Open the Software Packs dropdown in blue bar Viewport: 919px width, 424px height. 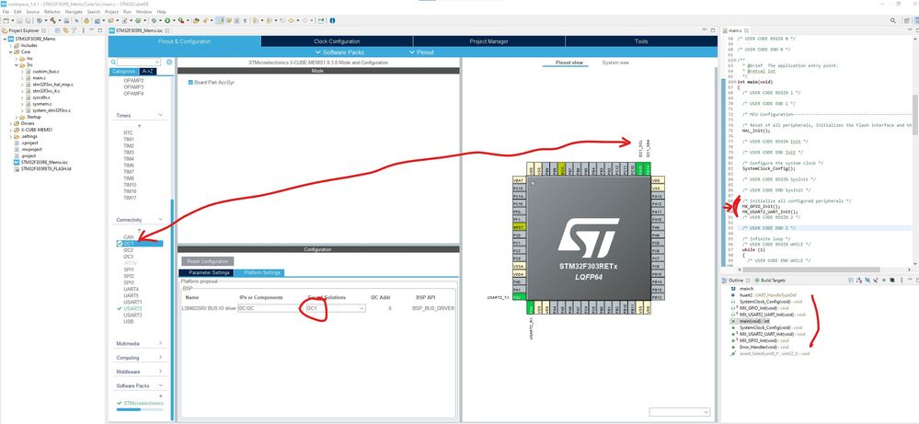point(339,52)
